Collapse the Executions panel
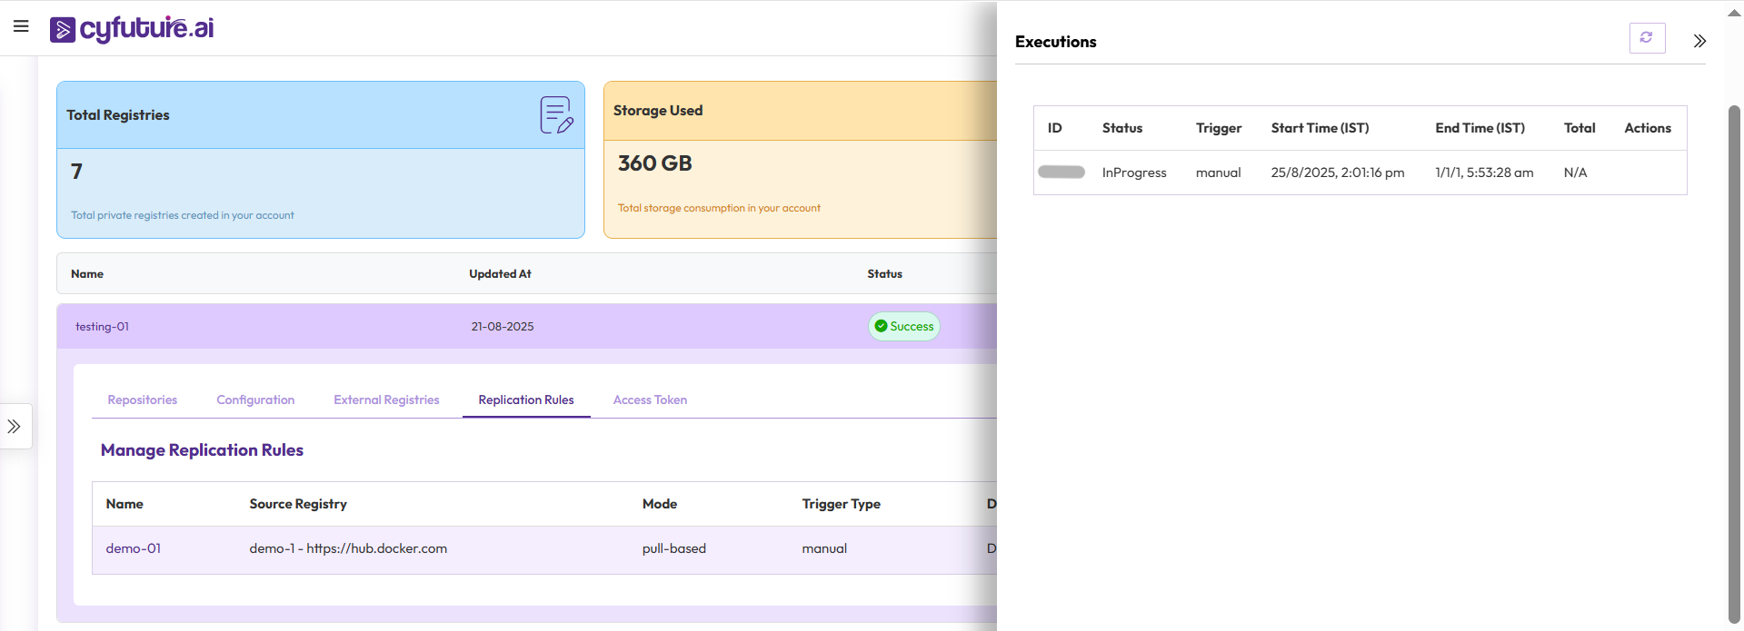1744x631 pixels. click(x=1699, y=41)
